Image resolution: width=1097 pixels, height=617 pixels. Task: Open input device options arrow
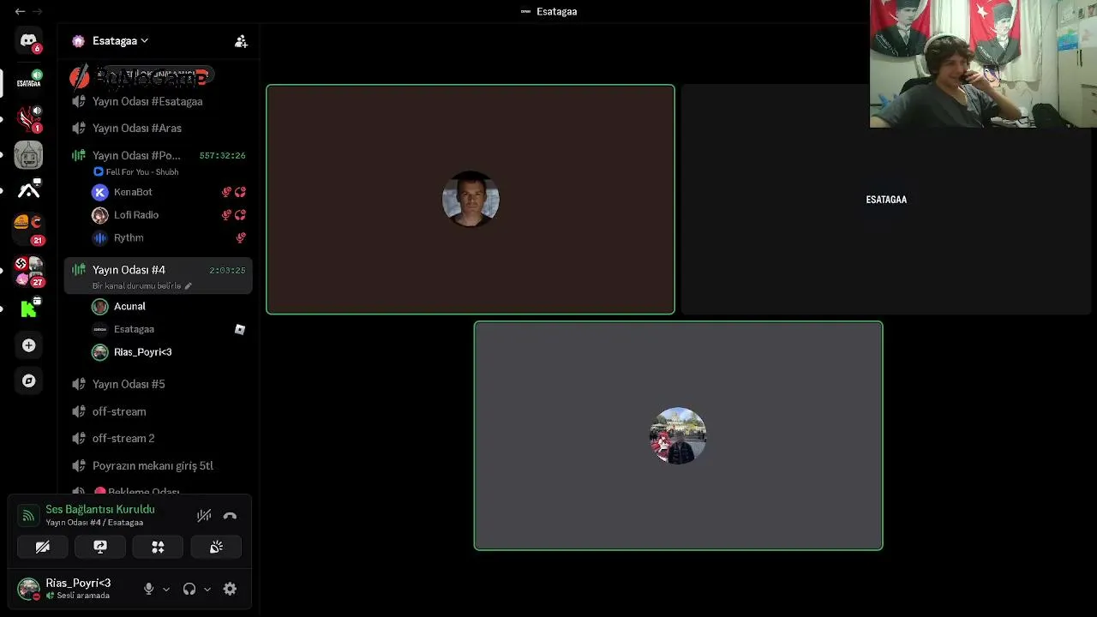coord(166,590)
